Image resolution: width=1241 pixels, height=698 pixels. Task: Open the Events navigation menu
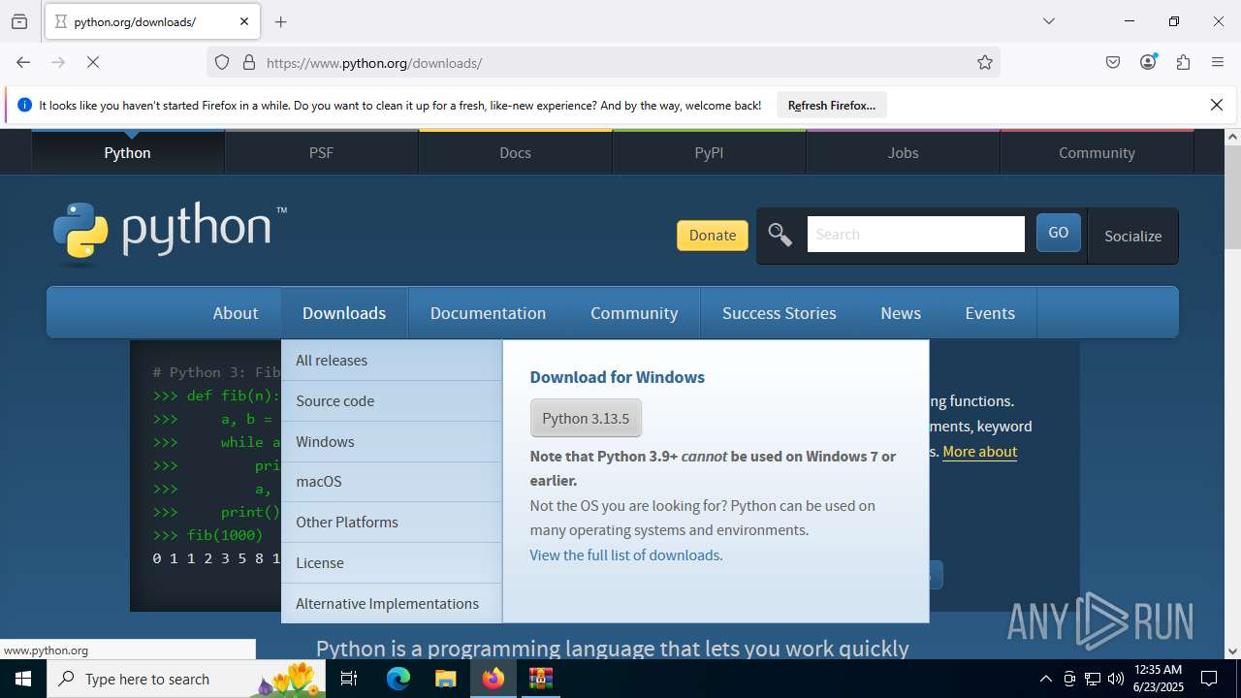990,313
